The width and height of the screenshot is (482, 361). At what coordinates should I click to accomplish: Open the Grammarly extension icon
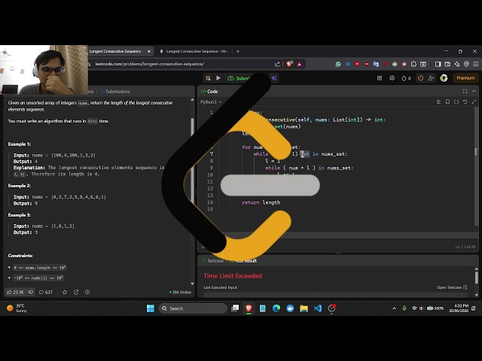click(x=338, y=64)
